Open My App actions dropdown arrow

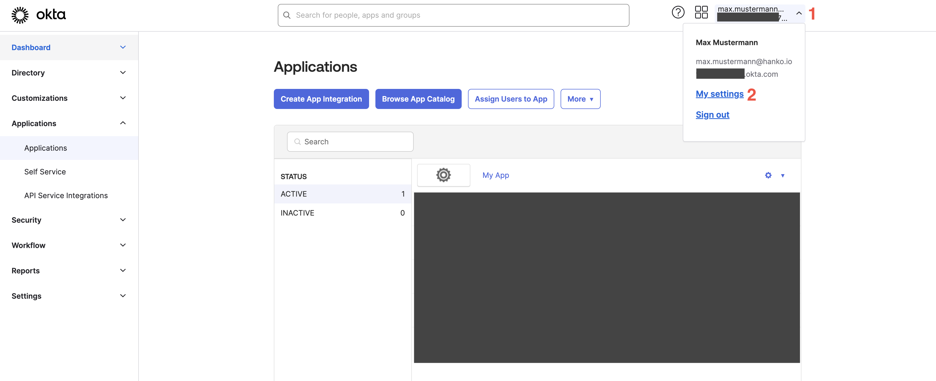pos(782,176)
